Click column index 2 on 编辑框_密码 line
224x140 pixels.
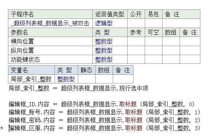(x=196, y=120)
